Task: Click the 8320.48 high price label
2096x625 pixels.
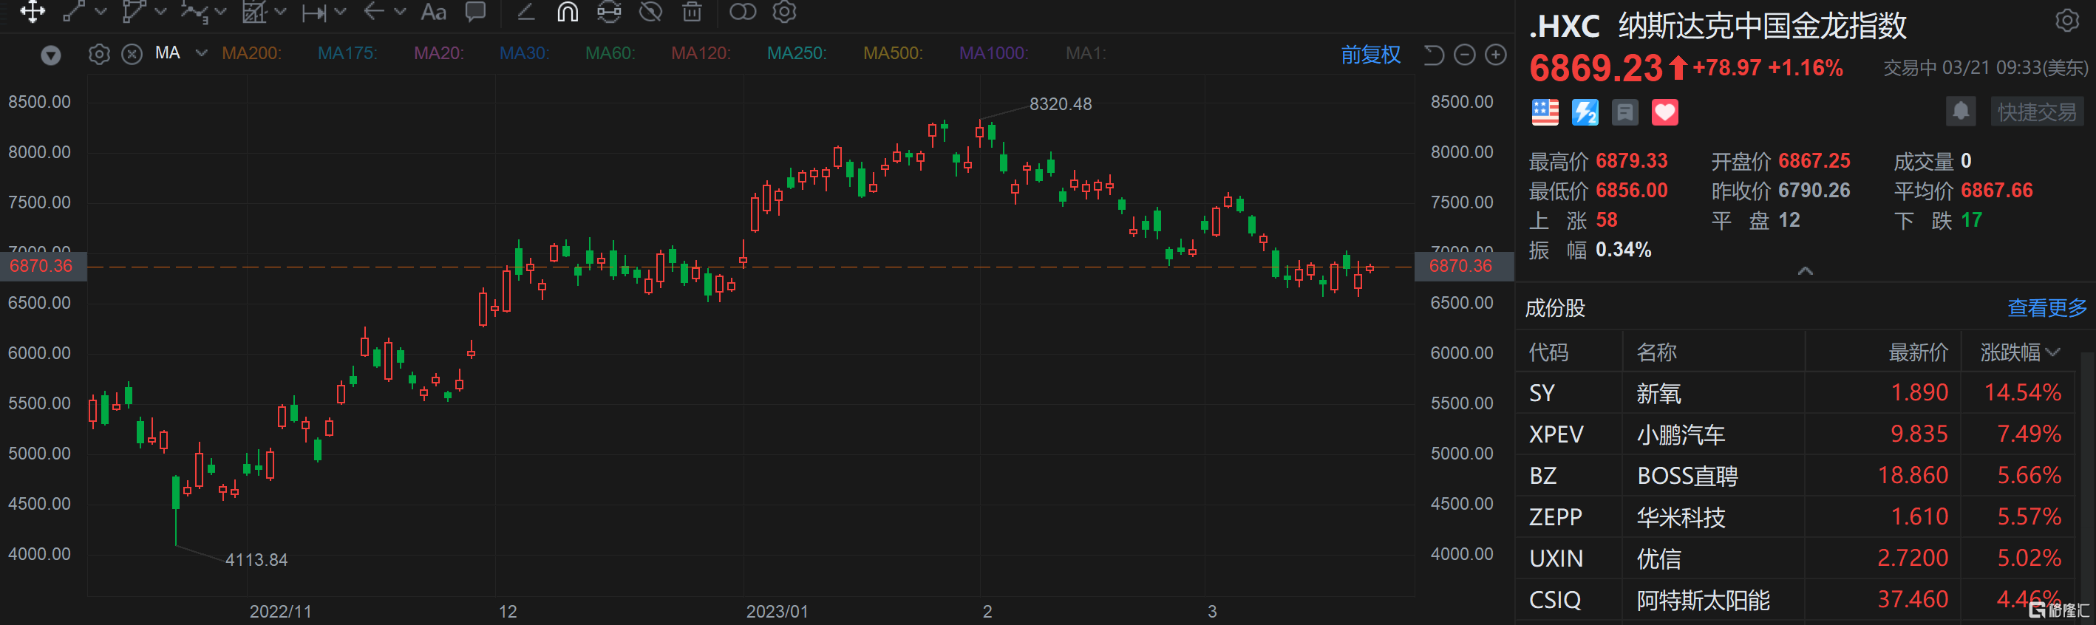Action: tap(1061, 104)
